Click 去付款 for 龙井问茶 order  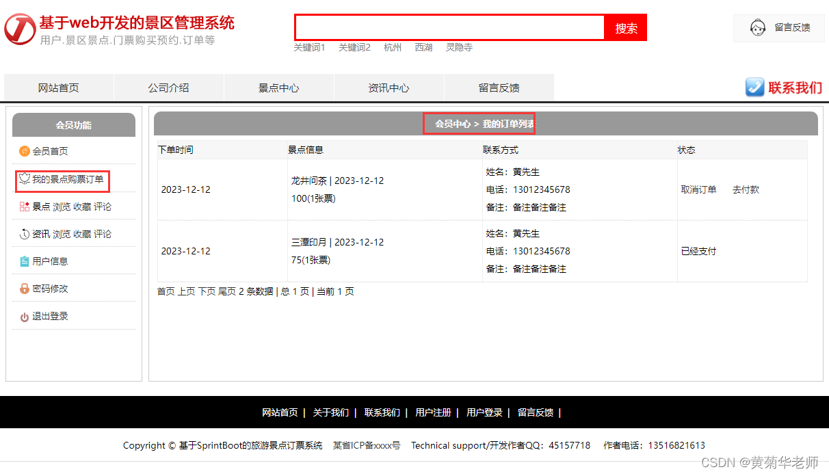[746, 189]
